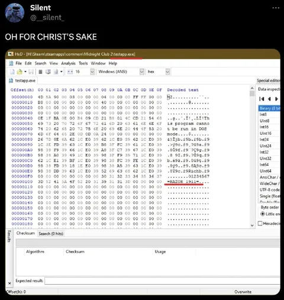This screenshot has height=300, width=284.
Task: Click the Overwrite mode status bar entry
Action: point(243,292)
